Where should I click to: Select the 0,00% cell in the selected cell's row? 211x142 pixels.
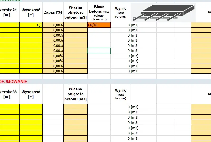coord(53,50)
